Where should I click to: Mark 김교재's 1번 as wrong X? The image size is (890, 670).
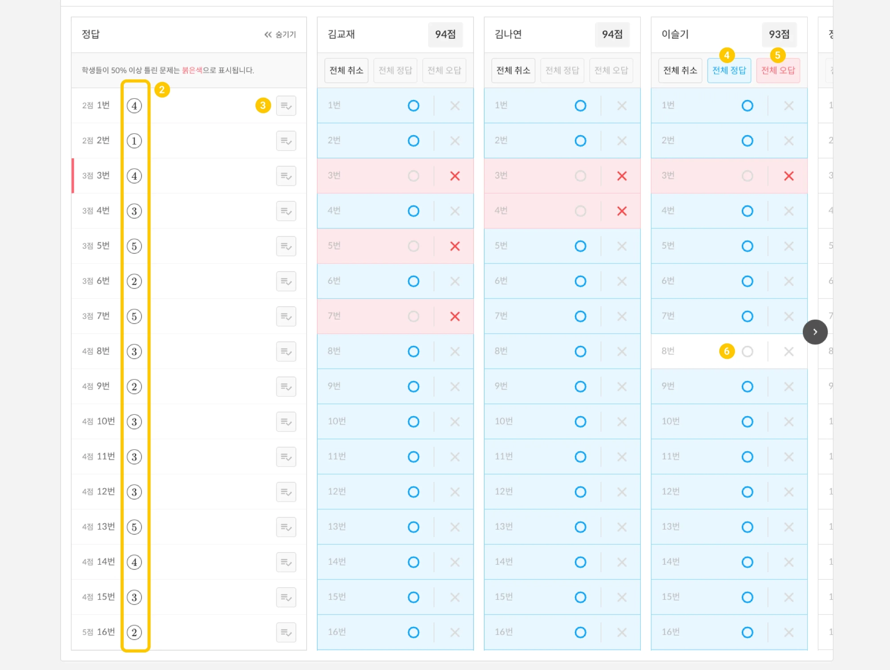(x=455, y=106)
